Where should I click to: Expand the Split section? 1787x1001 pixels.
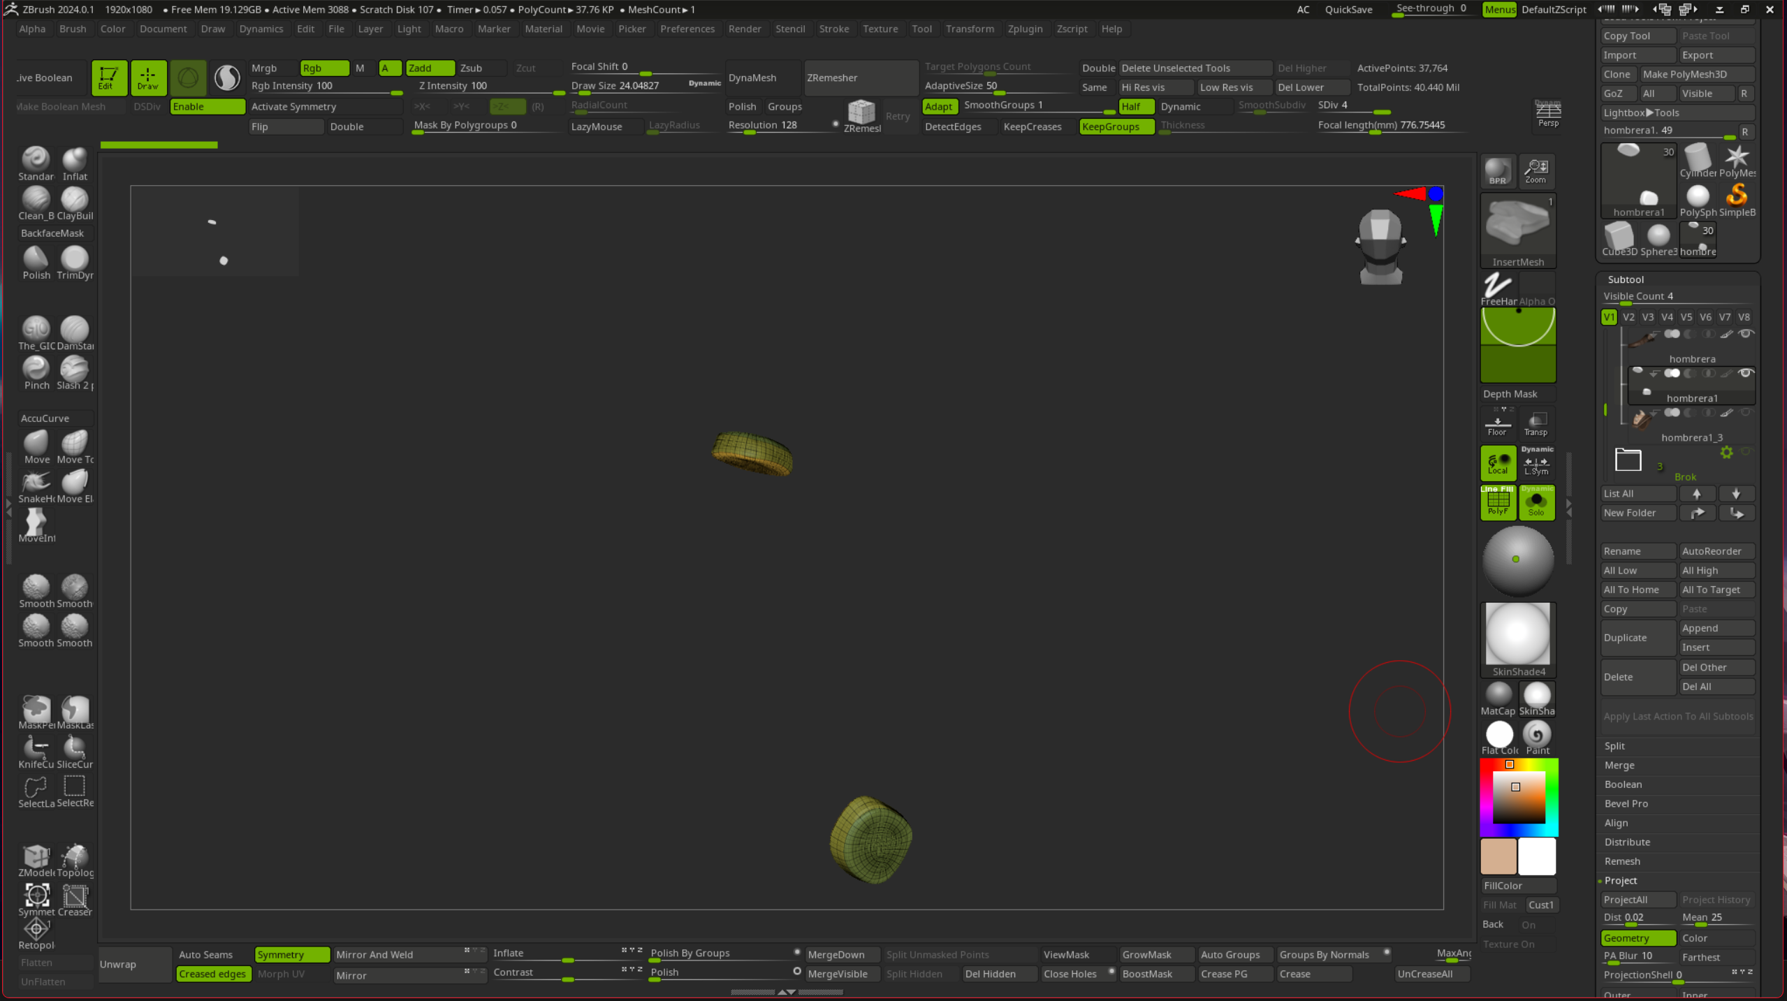[1614, 745]
